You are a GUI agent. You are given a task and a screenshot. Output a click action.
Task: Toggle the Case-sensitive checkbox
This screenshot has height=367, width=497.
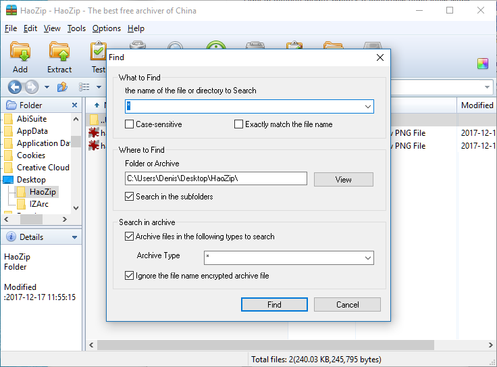(130, 124)
